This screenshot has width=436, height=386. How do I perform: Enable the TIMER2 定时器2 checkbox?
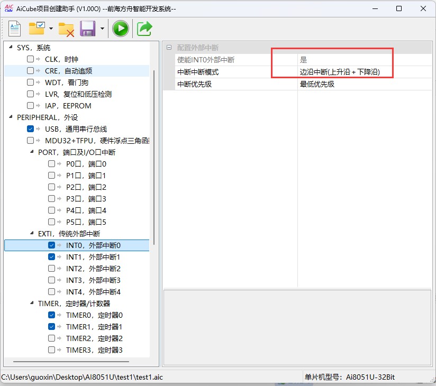click(51, 338)
